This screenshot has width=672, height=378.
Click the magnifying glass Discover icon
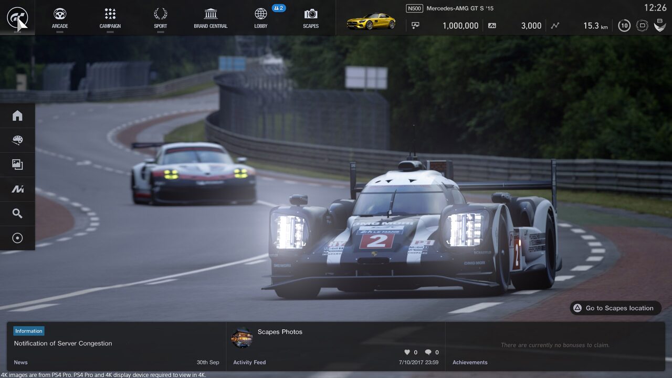17,213
